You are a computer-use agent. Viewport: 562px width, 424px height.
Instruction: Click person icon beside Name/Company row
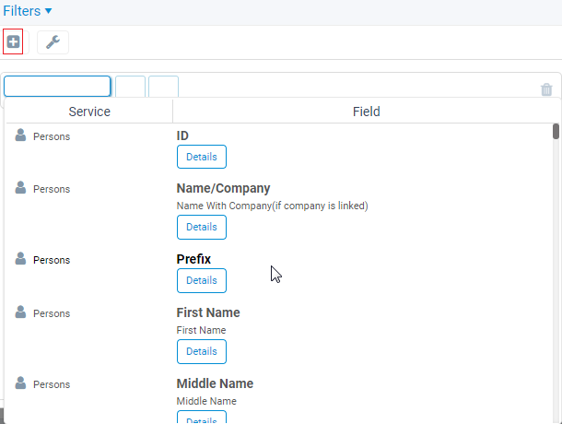click(20, 188)
